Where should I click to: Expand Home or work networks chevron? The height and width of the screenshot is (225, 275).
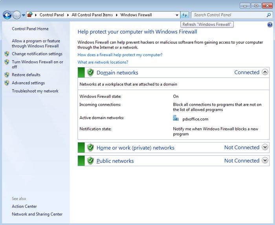[x=265, y=147]
